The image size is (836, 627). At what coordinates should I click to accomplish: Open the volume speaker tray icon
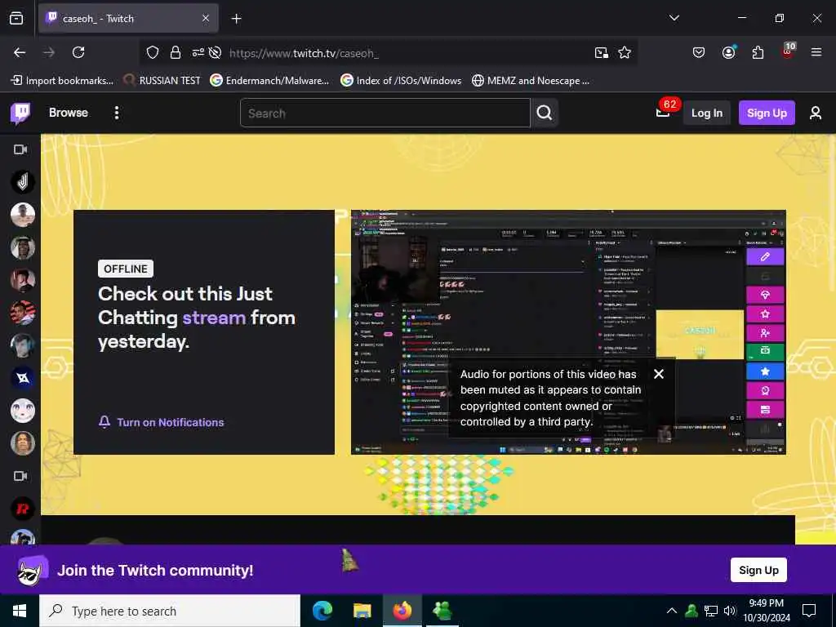coord(730,611)
